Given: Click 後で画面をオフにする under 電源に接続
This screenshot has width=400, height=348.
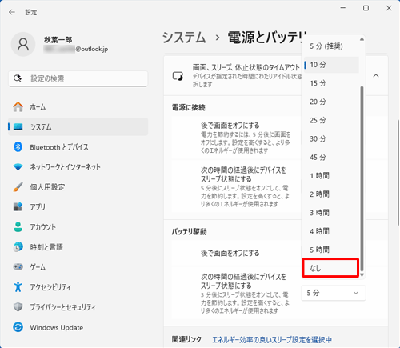Looking at the screenshot, I should (x=230, y=126).
